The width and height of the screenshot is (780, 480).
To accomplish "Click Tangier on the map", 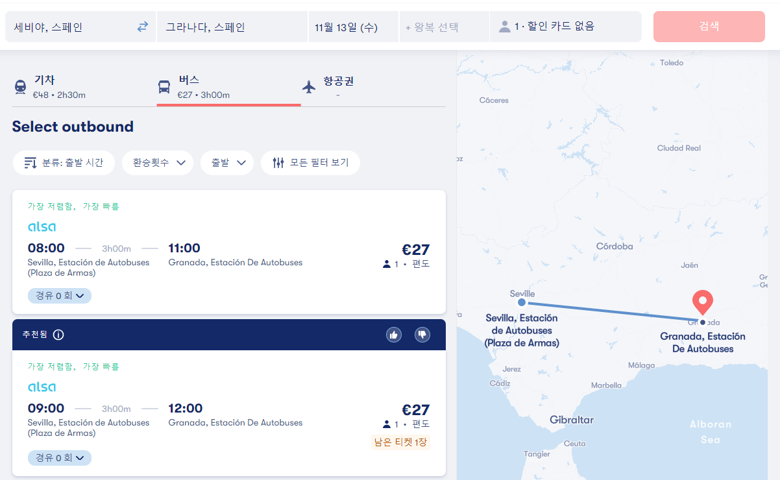I will [x=537, y=454].
